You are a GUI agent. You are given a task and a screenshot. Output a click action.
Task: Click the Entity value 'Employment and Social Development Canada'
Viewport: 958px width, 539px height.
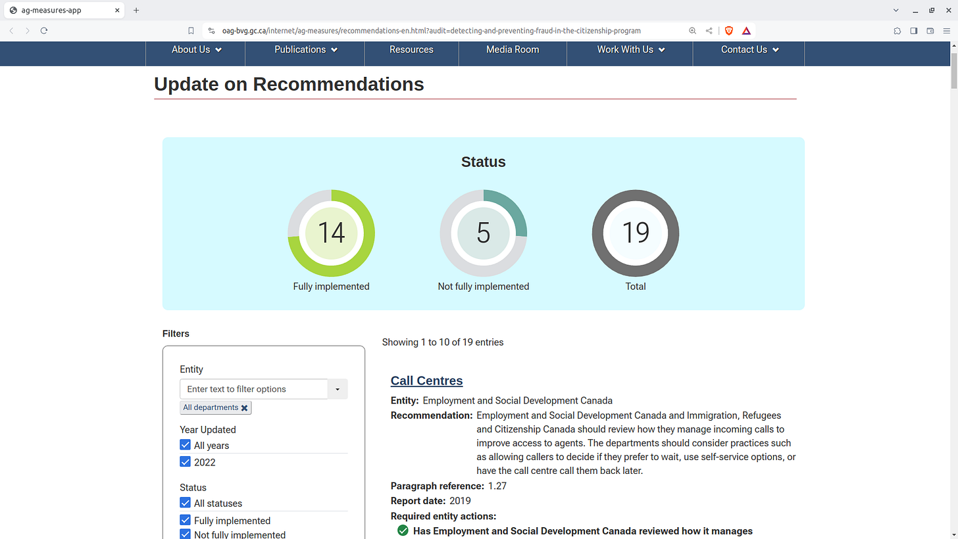point(518,400)
